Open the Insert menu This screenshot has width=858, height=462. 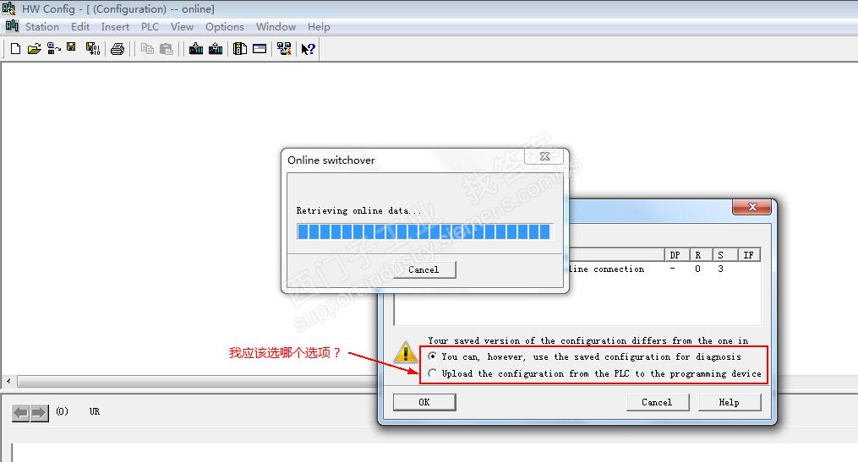115,27
